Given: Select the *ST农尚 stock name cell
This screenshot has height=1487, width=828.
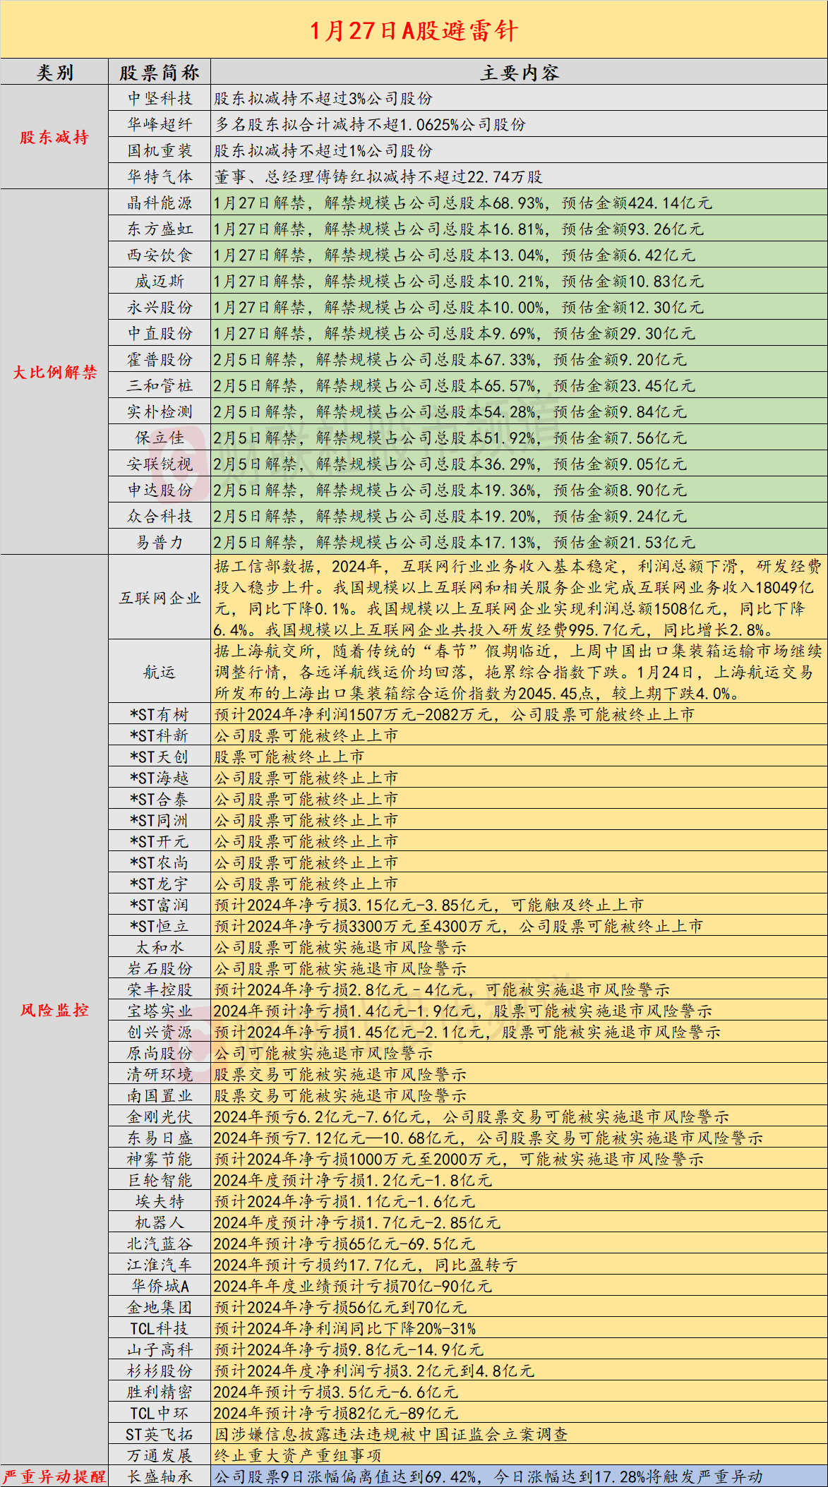Looking at the screenshot, I should (x=160, y=862).
